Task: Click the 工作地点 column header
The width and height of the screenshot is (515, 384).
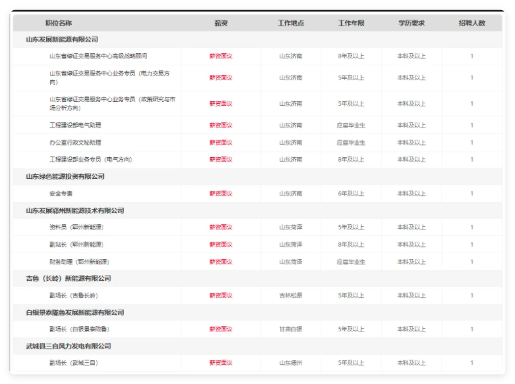Action: (291, 23)
